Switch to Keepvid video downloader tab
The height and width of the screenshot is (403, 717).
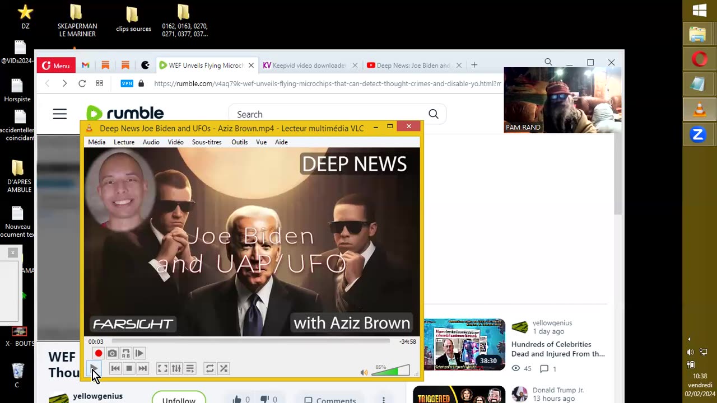306,65
